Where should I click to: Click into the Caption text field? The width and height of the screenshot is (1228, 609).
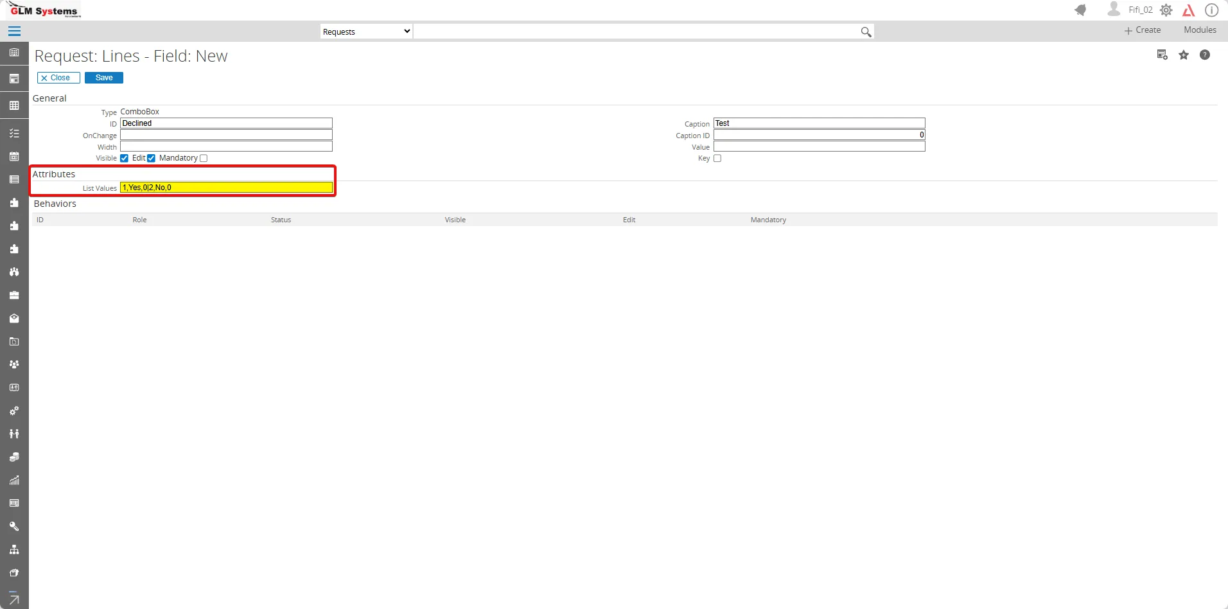(819, 123)
